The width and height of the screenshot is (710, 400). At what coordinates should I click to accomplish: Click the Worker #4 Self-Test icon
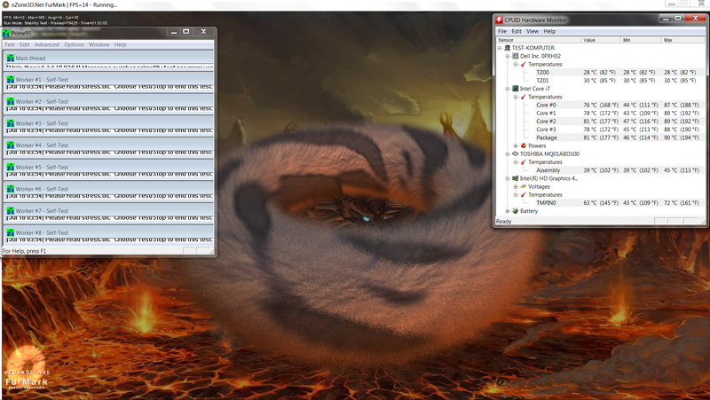[x=11, y=145]
